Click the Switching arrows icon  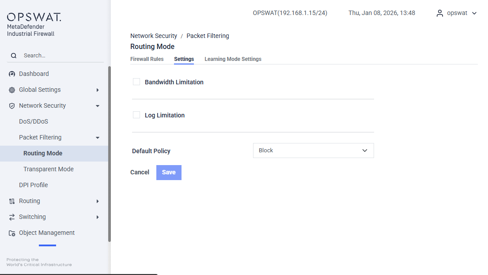(12, 217)
